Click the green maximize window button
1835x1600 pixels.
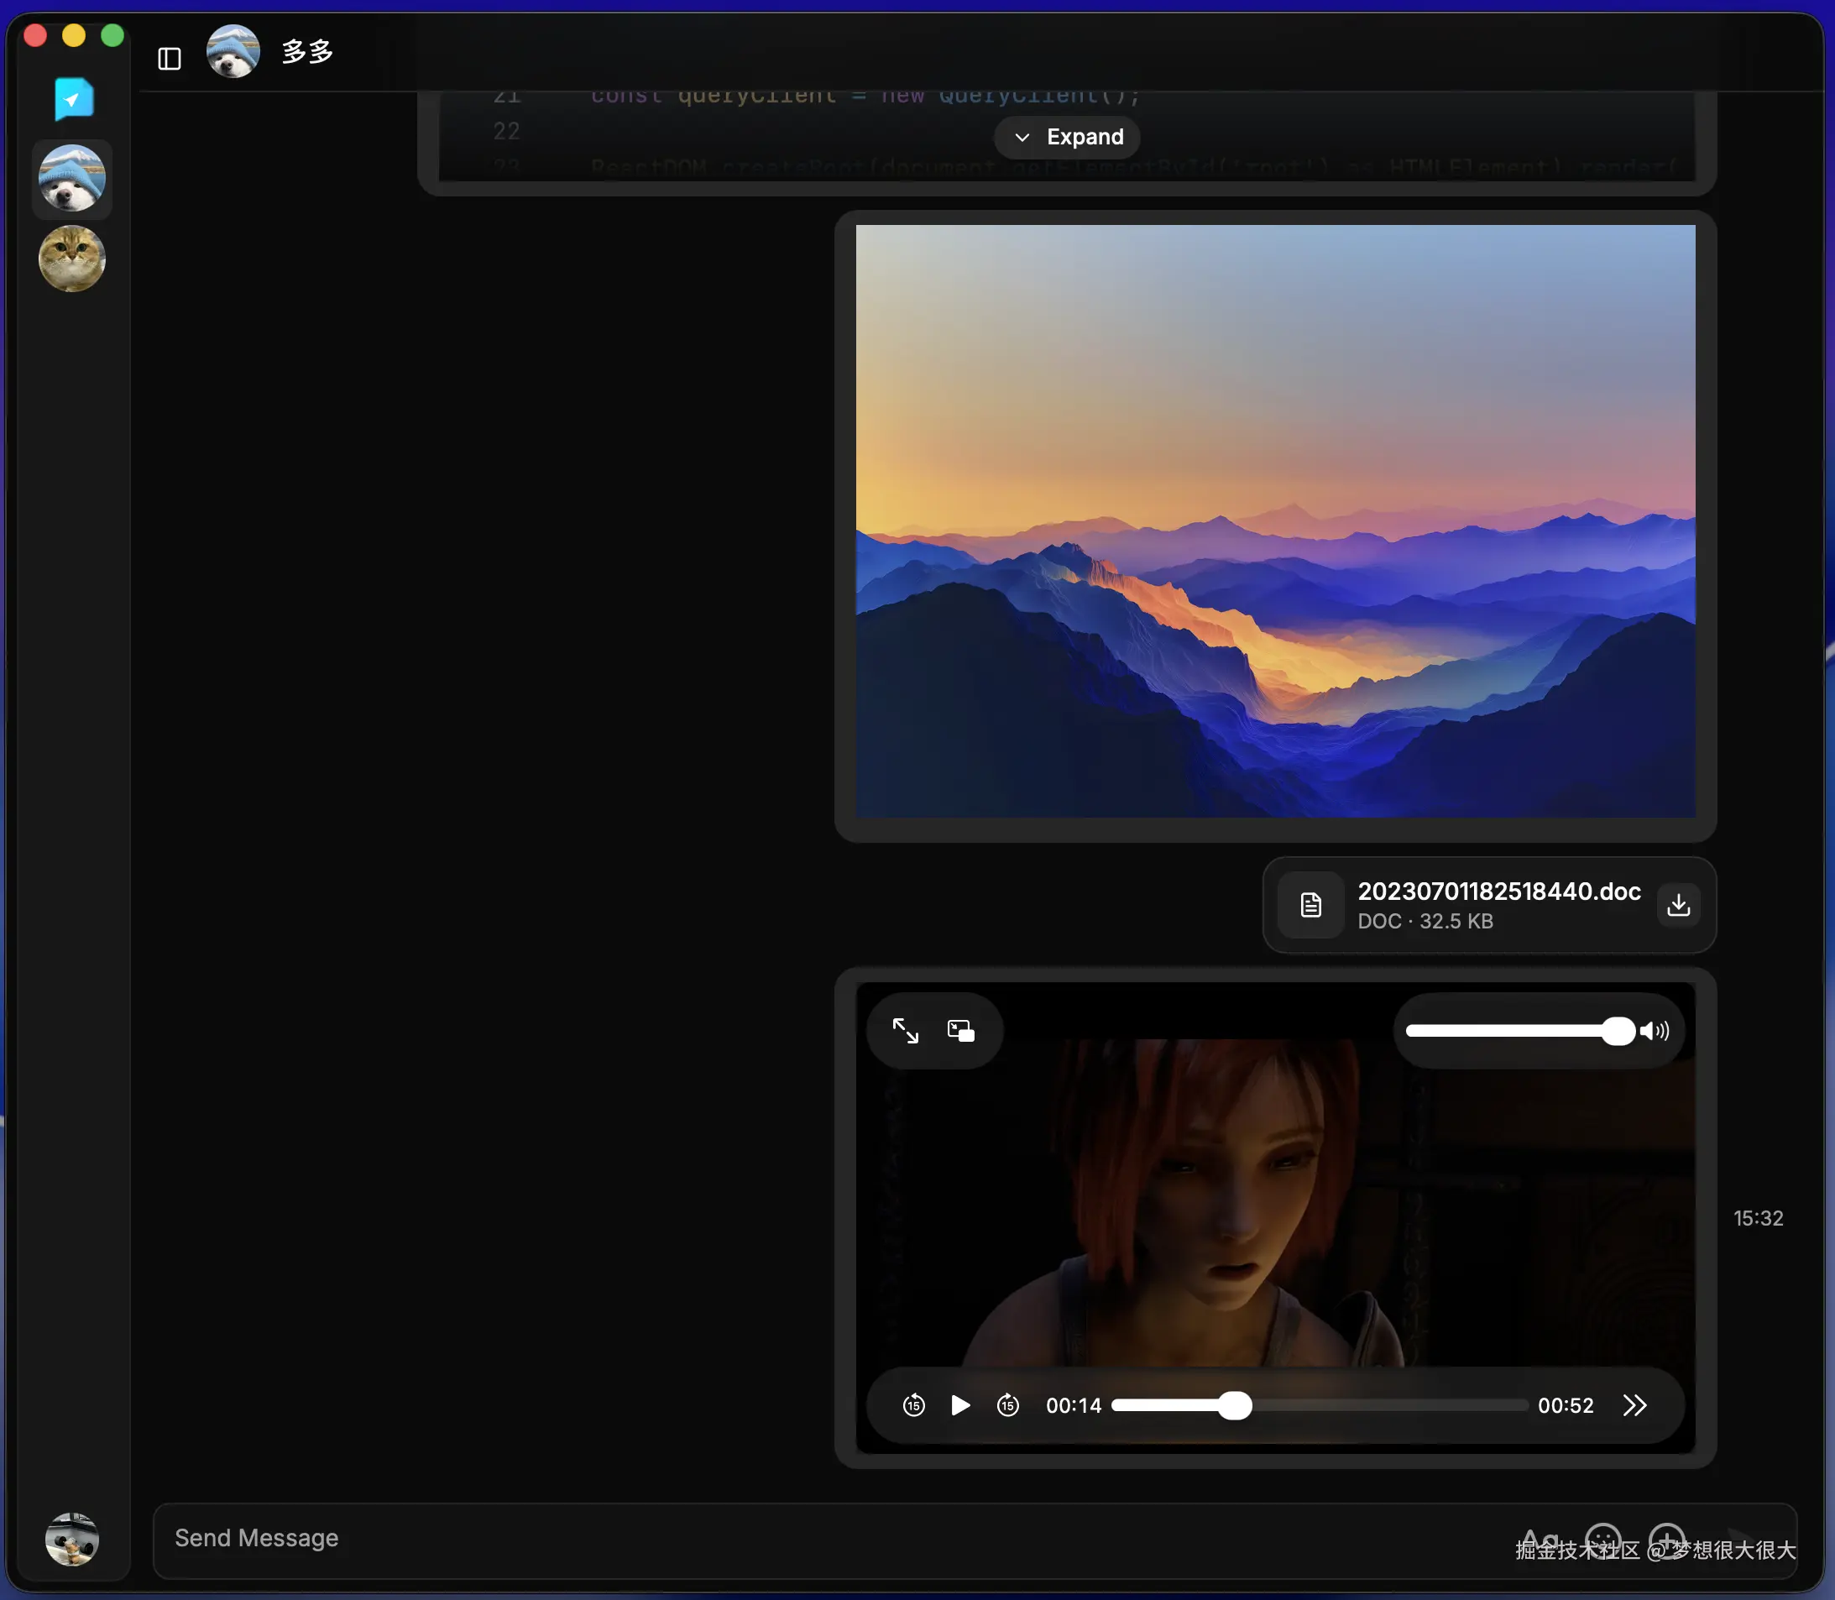click(x=112, y=36)
